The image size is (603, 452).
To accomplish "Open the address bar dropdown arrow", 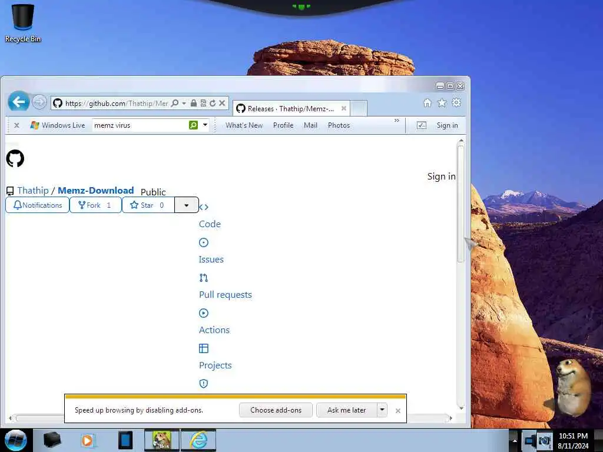I will point(184,103).
